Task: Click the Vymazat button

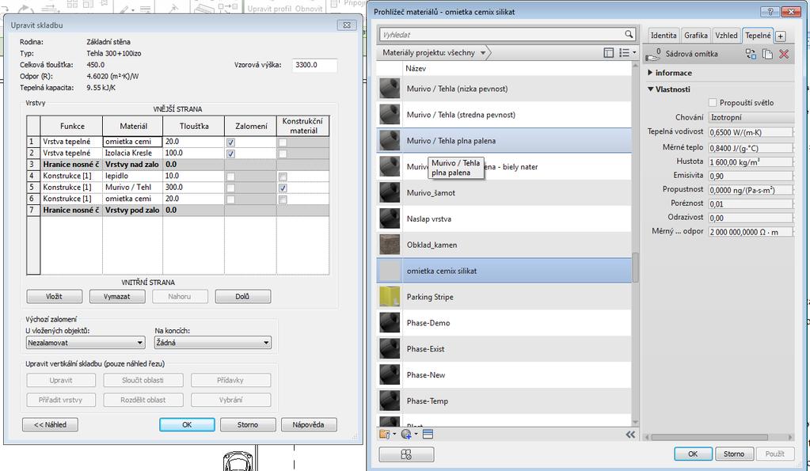Action: pyautogui.click(x=117, y=296)
